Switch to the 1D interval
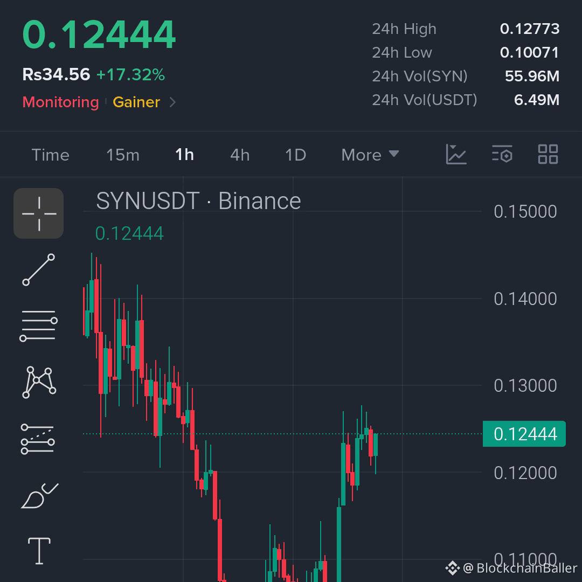The image size is (582, 582). (295, 155)
